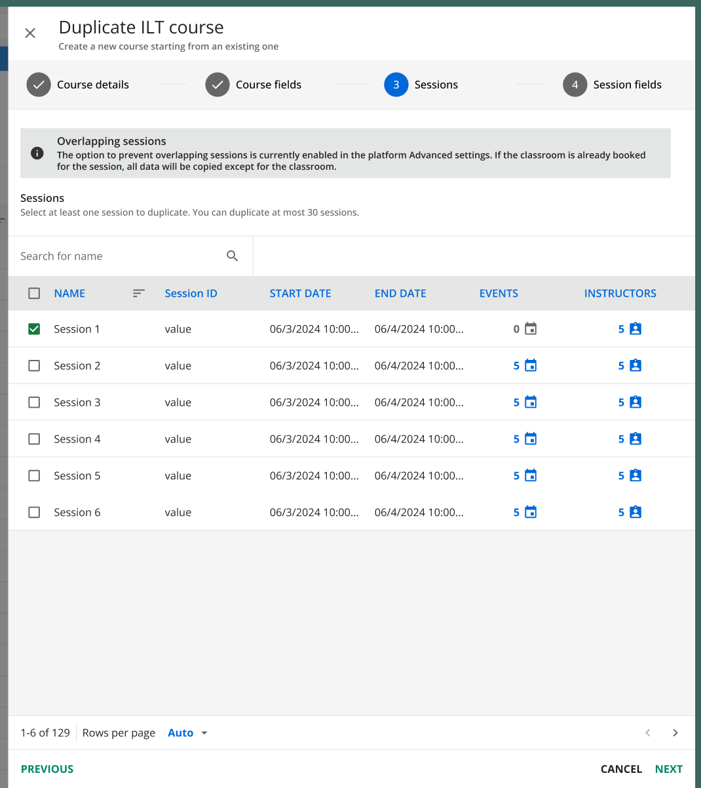Toggle the select-all header checkbox
This screenshot has height=788, width=701.
34,294
